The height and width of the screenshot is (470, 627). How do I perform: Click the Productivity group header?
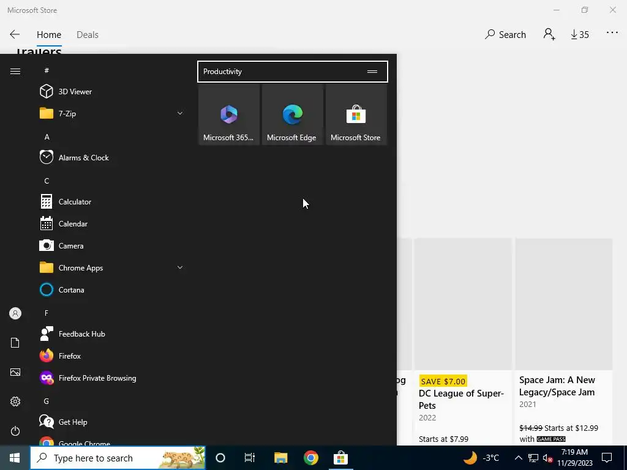(x=292, y=72)
